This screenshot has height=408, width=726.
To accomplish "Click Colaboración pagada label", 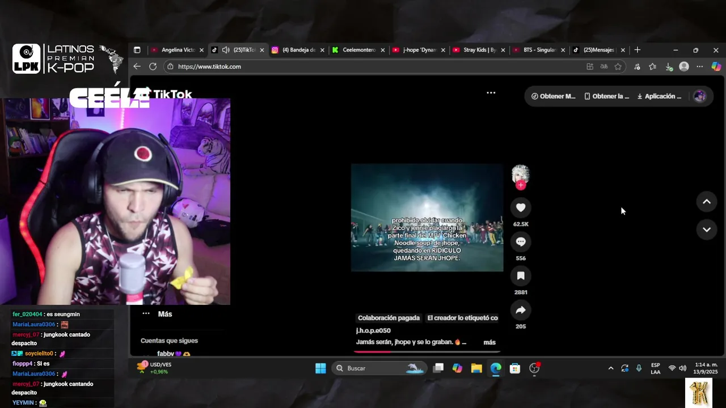I will point(389,318).
